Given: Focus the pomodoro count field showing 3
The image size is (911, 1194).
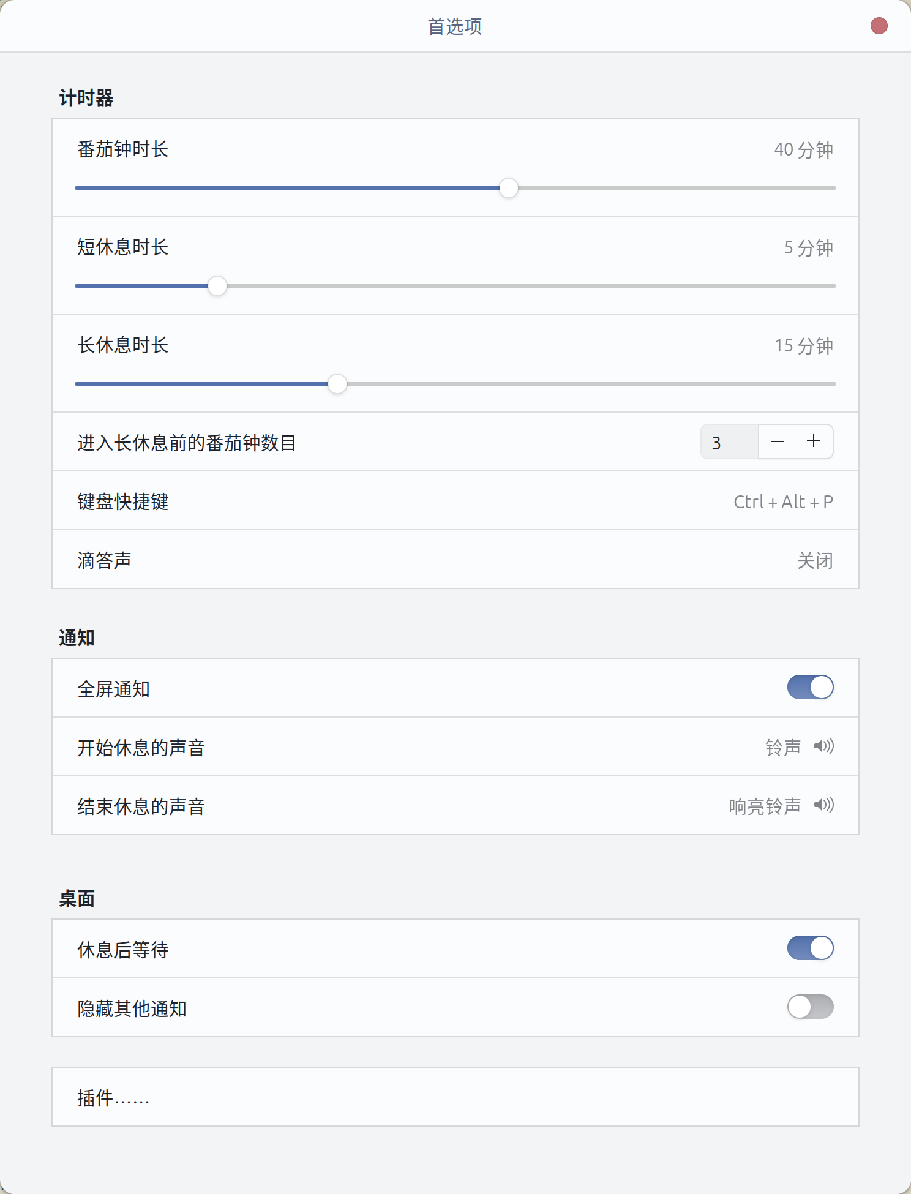Looking at the screenshot, I should (730, 442).
